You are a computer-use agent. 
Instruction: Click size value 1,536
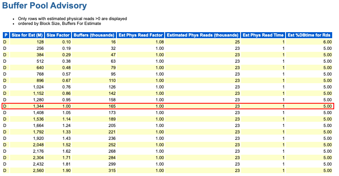pos(38,119)
